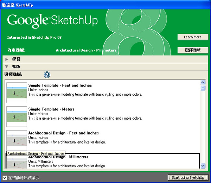Select the Simple Template Feet and Inches thumbnail

click(17, 93)
